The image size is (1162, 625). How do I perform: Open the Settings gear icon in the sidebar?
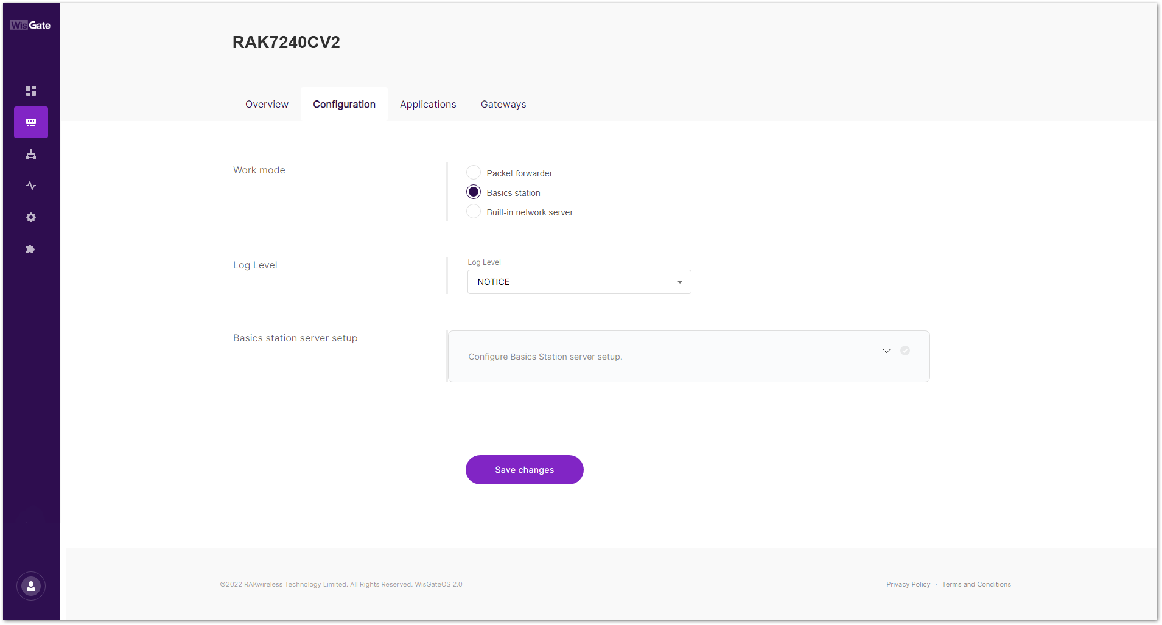pos(31,217)
